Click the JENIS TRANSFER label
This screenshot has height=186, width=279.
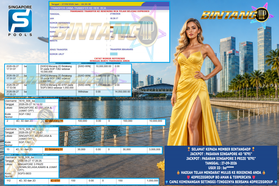tap(58, 50)
